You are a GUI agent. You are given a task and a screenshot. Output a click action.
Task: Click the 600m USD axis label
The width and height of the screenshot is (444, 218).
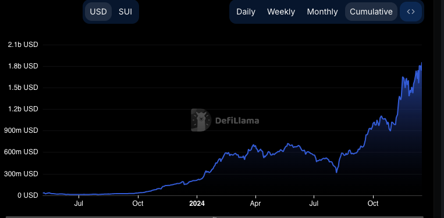pyautogui.click(x=21, y=152)
